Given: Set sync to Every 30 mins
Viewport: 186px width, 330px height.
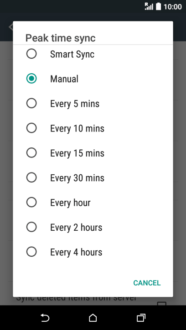Looking at the screenshot, I should (31, 178).
